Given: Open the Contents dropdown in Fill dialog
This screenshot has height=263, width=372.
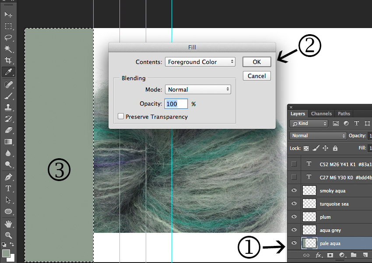Looking at the screenshot, I should coord(201,62).
